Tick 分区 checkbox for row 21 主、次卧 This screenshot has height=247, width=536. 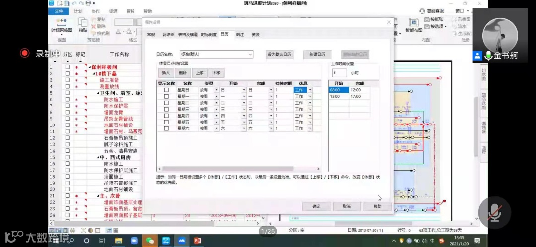[67, 196]
